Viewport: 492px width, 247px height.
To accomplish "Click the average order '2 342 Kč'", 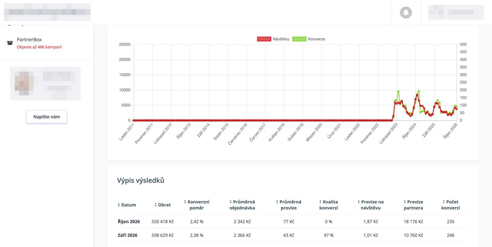I will coord(242,222).
